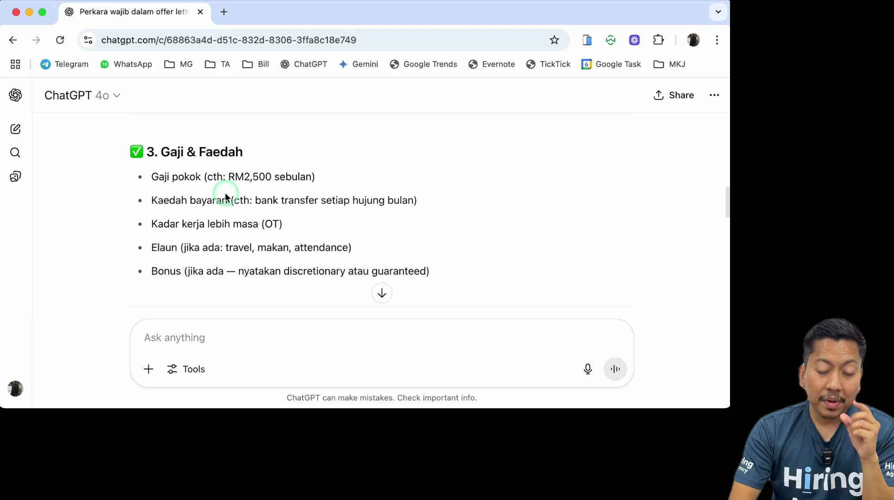Open the Chrome three-dot menu
The width and height of the screenshot is (894, 500).
[717, 40]
